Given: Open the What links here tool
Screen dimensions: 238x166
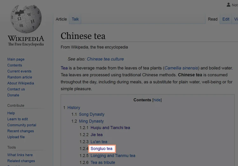Looking at the screenshot, I should (x=20, y=155).
